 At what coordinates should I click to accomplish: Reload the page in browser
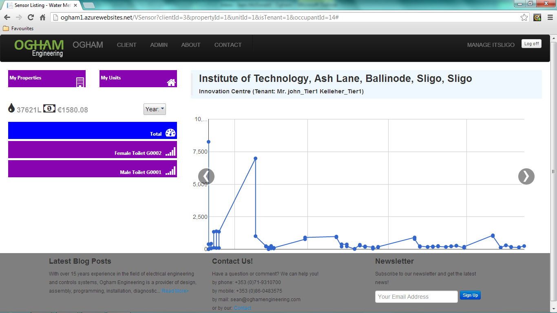31,18
